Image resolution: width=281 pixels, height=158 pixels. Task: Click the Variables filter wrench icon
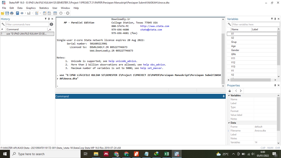229,24
